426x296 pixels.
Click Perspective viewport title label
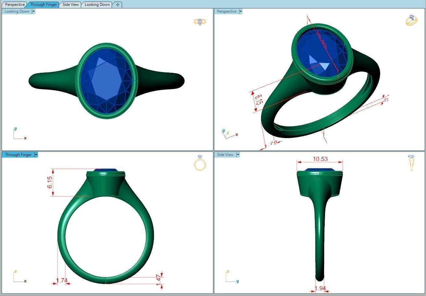[x=227, y=11]
